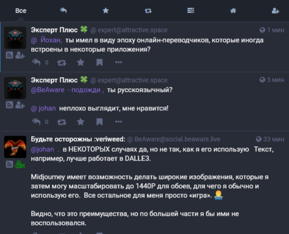Open the boosts tab with retweet icon
The height and width of the screenshot is (234, 289).
click(148, 10)
